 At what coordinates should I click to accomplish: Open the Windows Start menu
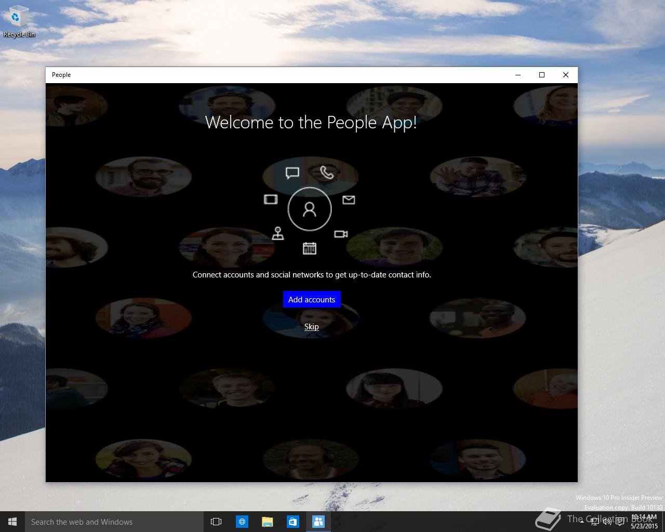(12, 522)
